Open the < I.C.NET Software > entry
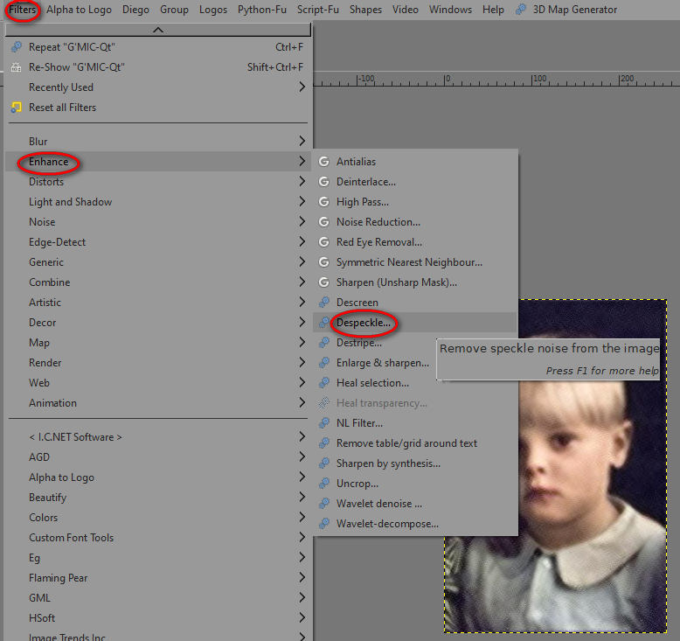The width and height of the screenshot is (680, 641). 158,437
